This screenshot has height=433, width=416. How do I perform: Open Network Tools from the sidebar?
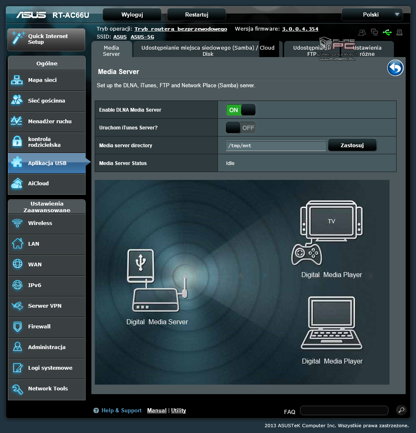point(47,389)
